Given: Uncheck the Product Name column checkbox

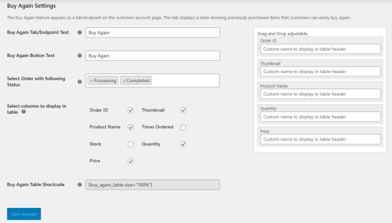Looking at the screenshot, I should (130, 128).
